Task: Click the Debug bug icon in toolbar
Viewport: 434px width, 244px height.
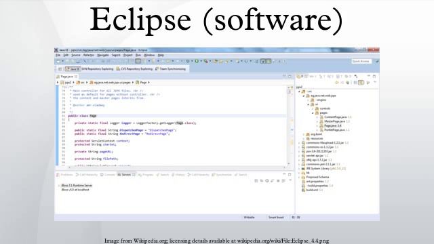Action: (188, 61)
